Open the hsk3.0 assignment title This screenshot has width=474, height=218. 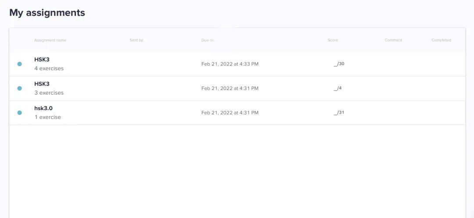[x=43, y=108]
